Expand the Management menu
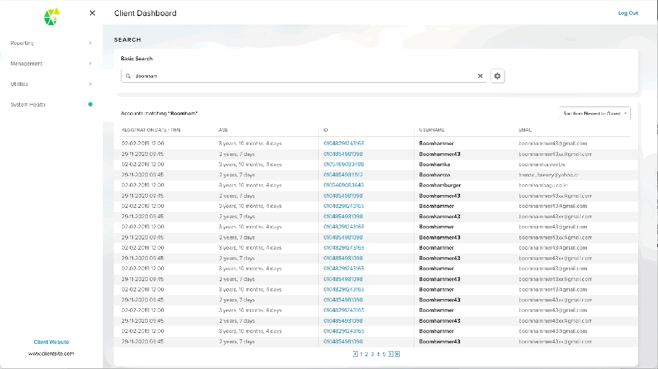This screenshot has height=369, width=658. tap(90, 64)
